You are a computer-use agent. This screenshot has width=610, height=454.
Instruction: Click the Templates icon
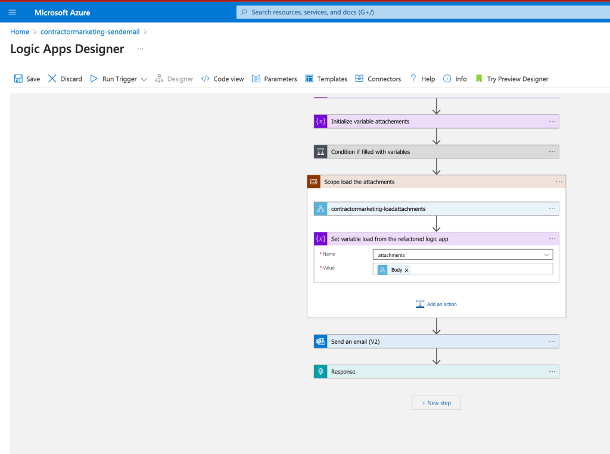(309, 79)
